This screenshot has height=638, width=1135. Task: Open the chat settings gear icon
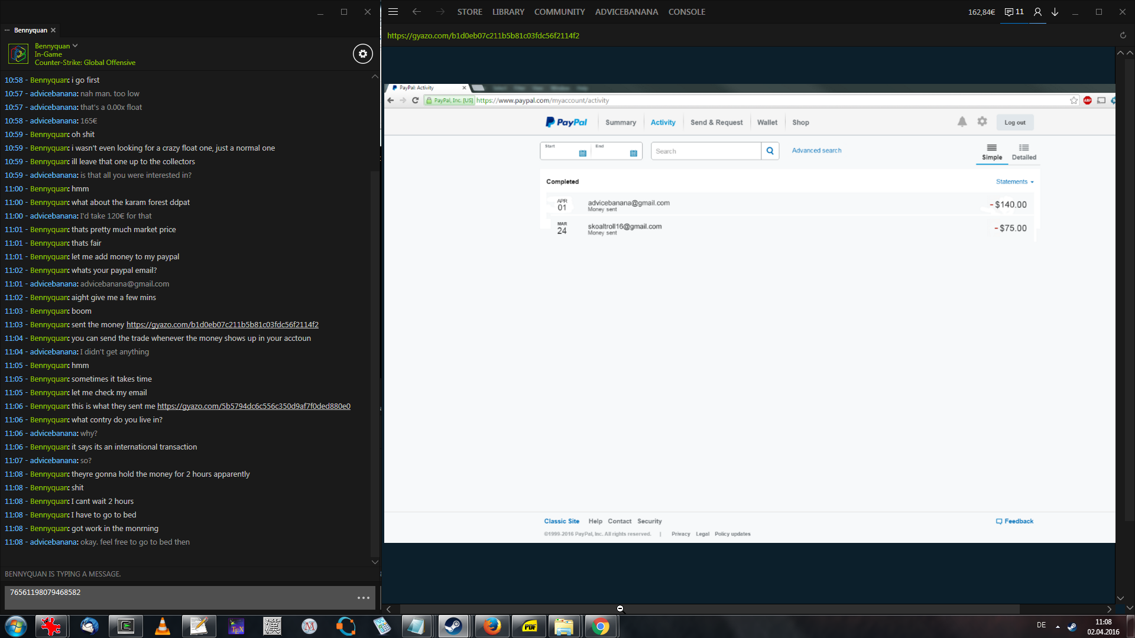363,54
